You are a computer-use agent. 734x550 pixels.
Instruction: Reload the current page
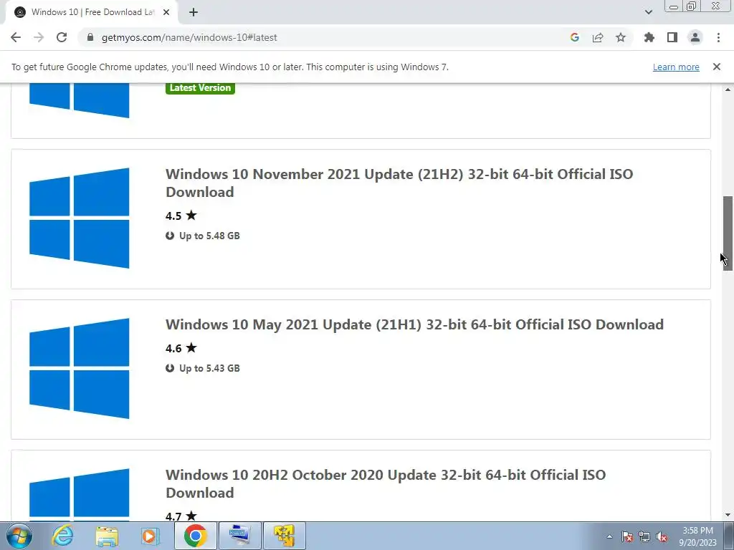coord(62,37)
